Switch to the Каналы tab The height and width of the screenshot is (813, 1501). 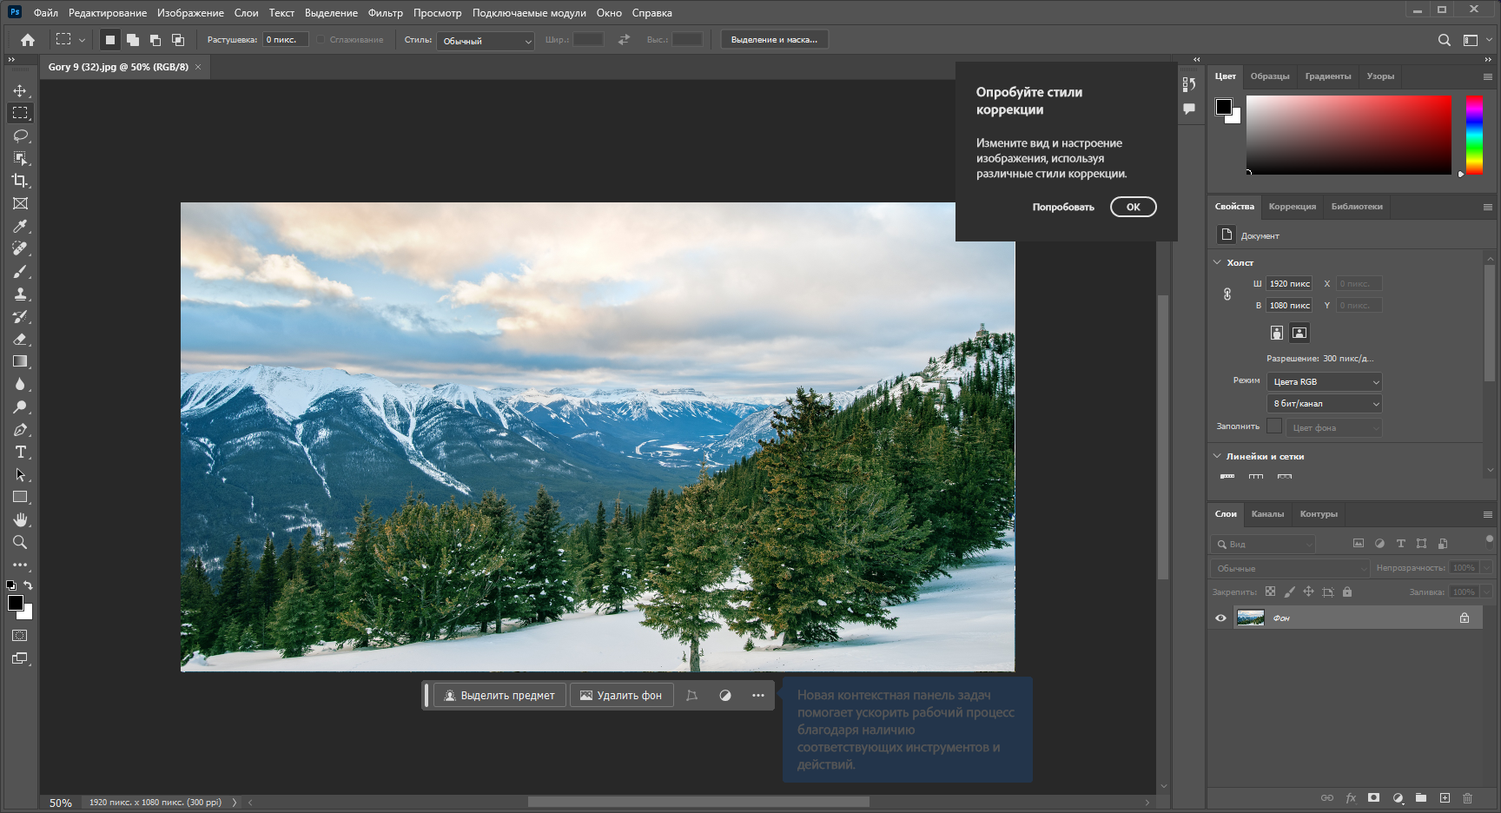(x=1267, y=514)
